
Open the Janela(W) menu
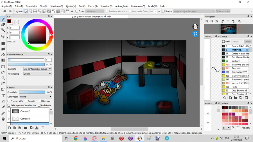click(153, 6)
